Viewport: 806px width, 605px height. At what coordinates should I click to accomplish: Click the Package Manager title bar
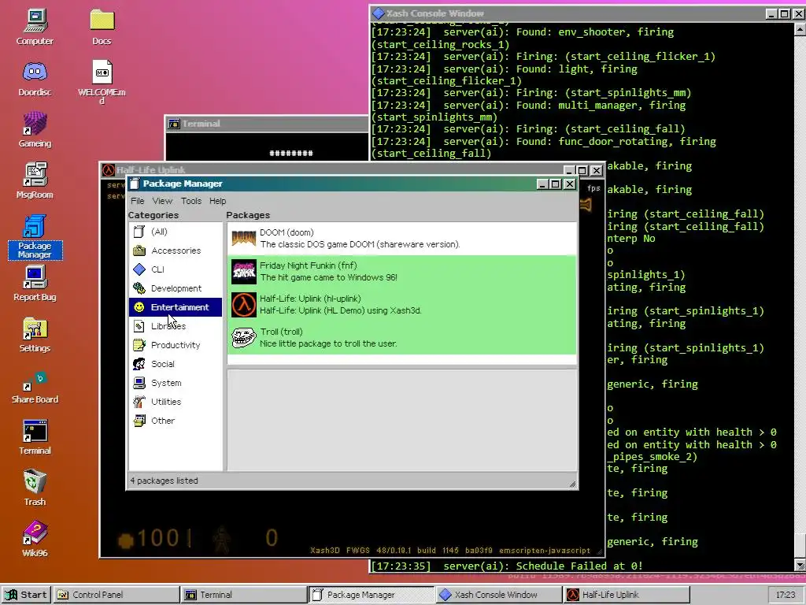[x=352, y=184]
